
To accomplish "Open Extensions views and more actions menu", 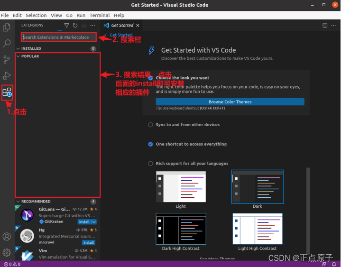I will [92, 26].
